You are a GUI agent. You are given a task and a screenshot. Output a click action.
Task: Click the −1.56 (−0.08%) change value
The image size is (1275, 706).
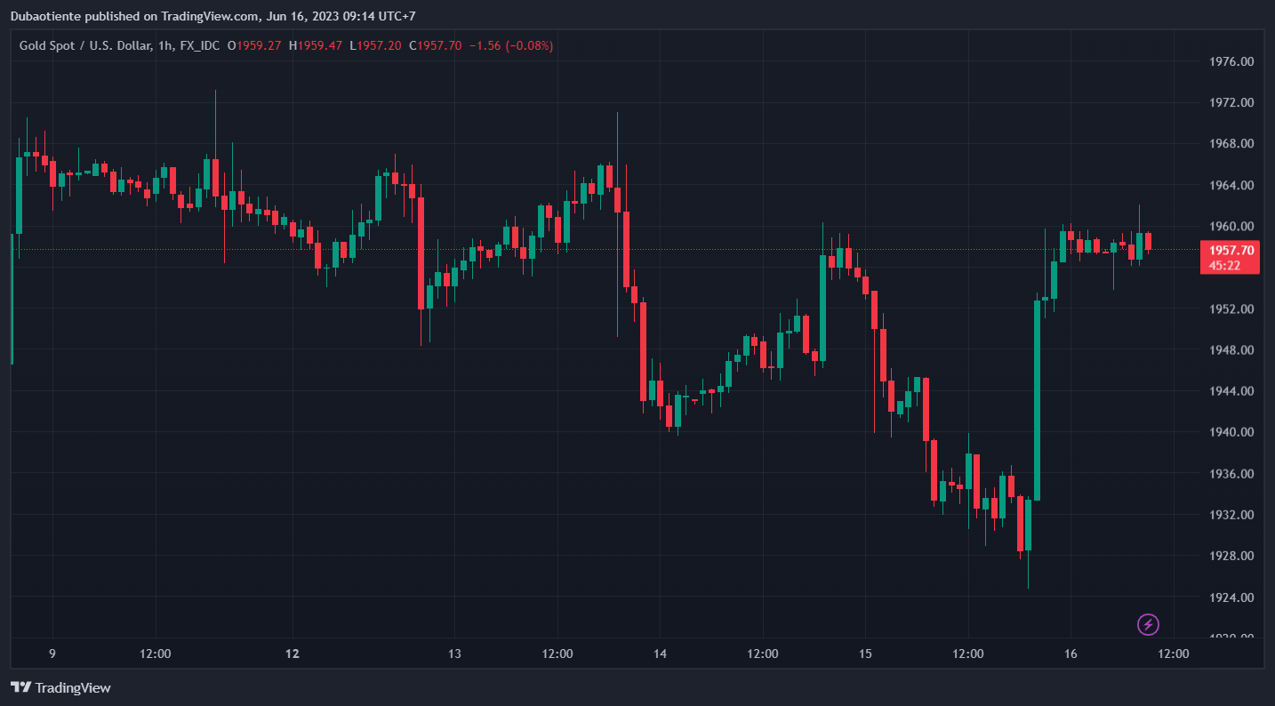pos(511,45)
